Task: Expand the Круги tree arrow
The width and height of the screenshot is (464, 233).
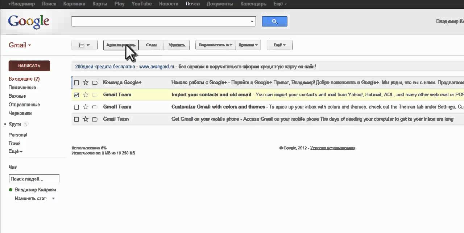Action: click(x=5, y=124)
